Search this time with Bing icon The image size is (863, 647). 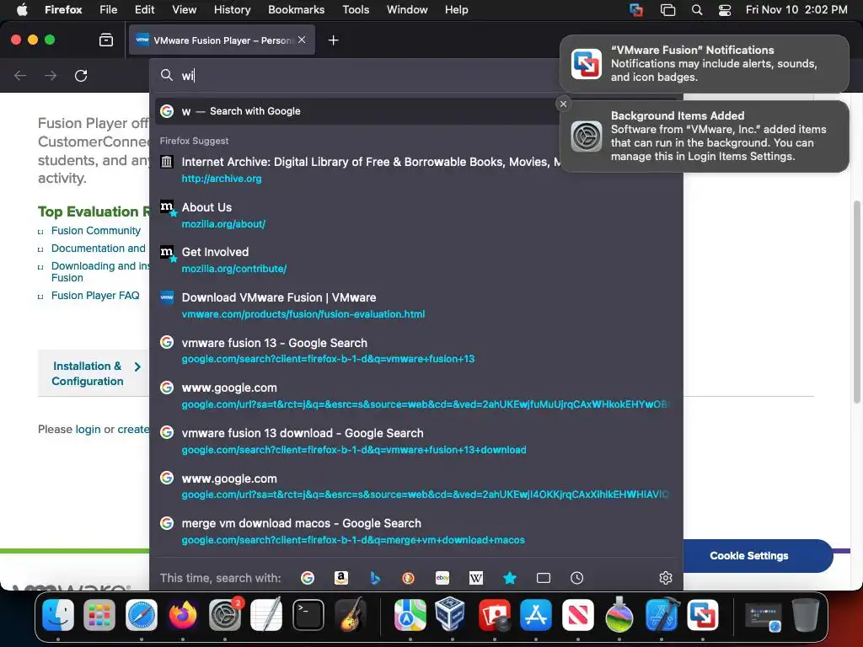(375, 578)
